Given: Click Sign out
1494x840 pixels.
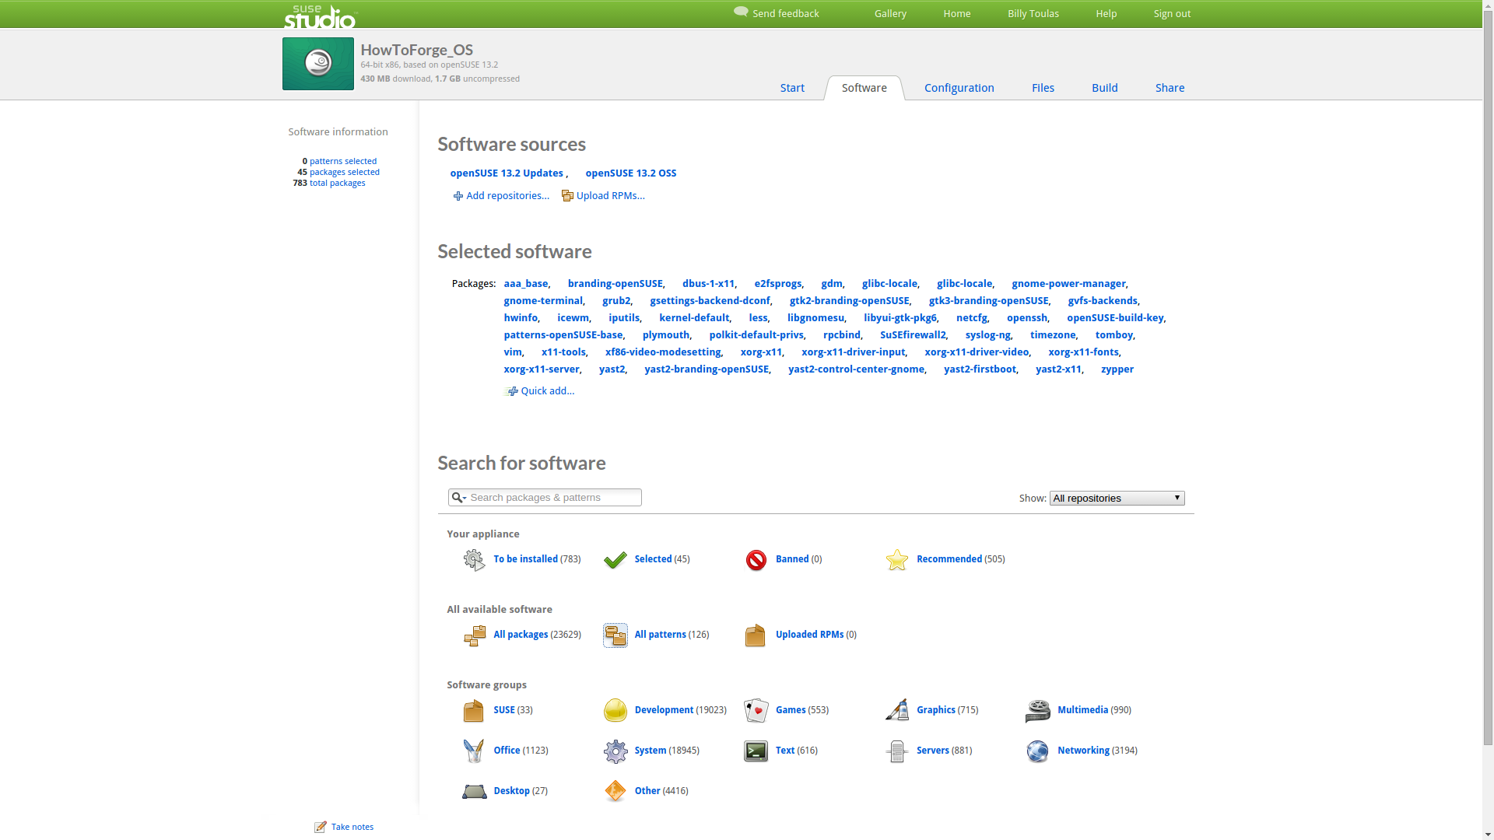Looking at the screenshot, I should point(1172,14).
